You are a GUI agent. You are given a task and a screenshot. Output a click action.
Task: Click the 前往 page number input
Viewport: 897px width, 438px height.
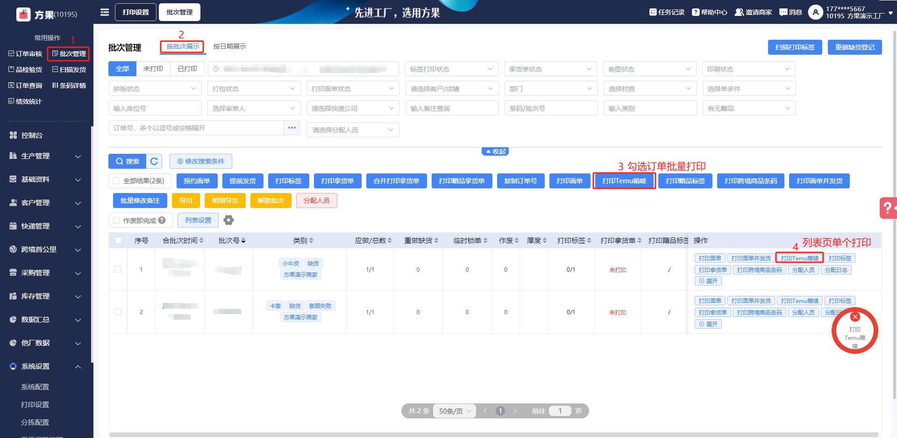pos(560,411)
